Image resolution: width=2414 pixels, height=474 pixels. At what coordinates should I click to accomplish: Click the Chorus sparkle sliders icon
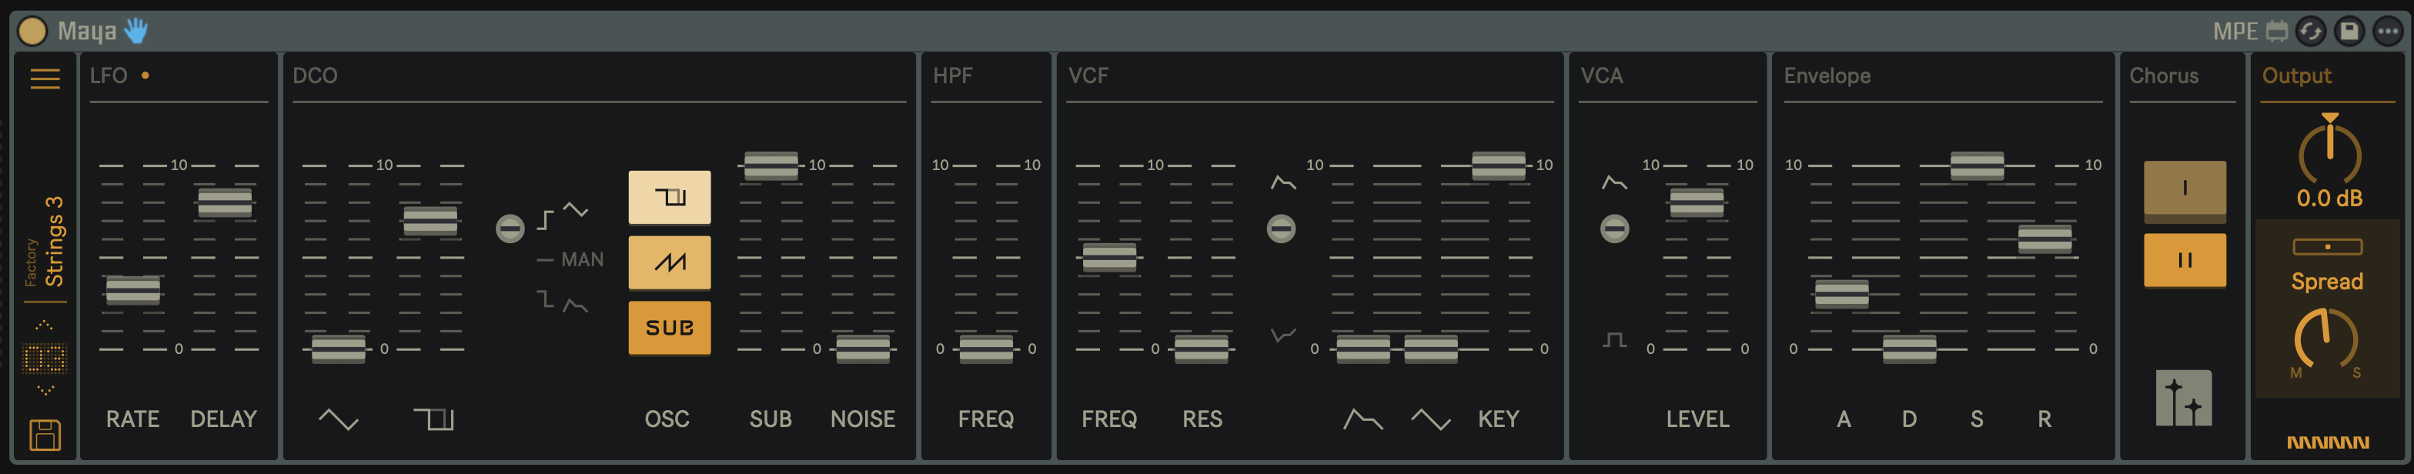(x=2184, y=398)
